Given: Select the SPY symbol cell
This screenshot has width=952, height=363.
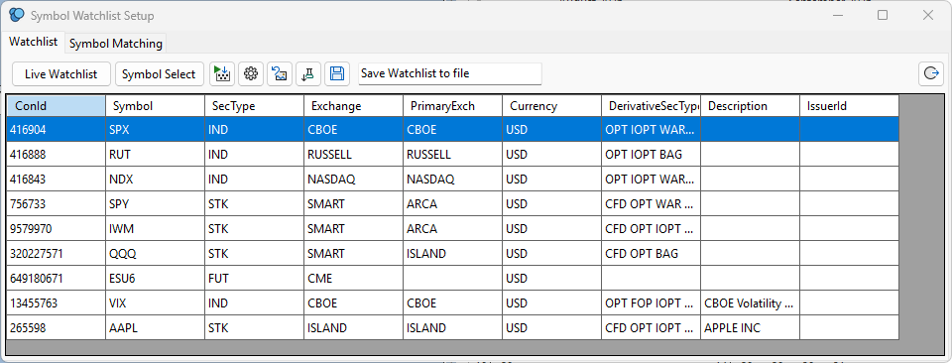Looking at the screenshot, I should tap(156, 204).
